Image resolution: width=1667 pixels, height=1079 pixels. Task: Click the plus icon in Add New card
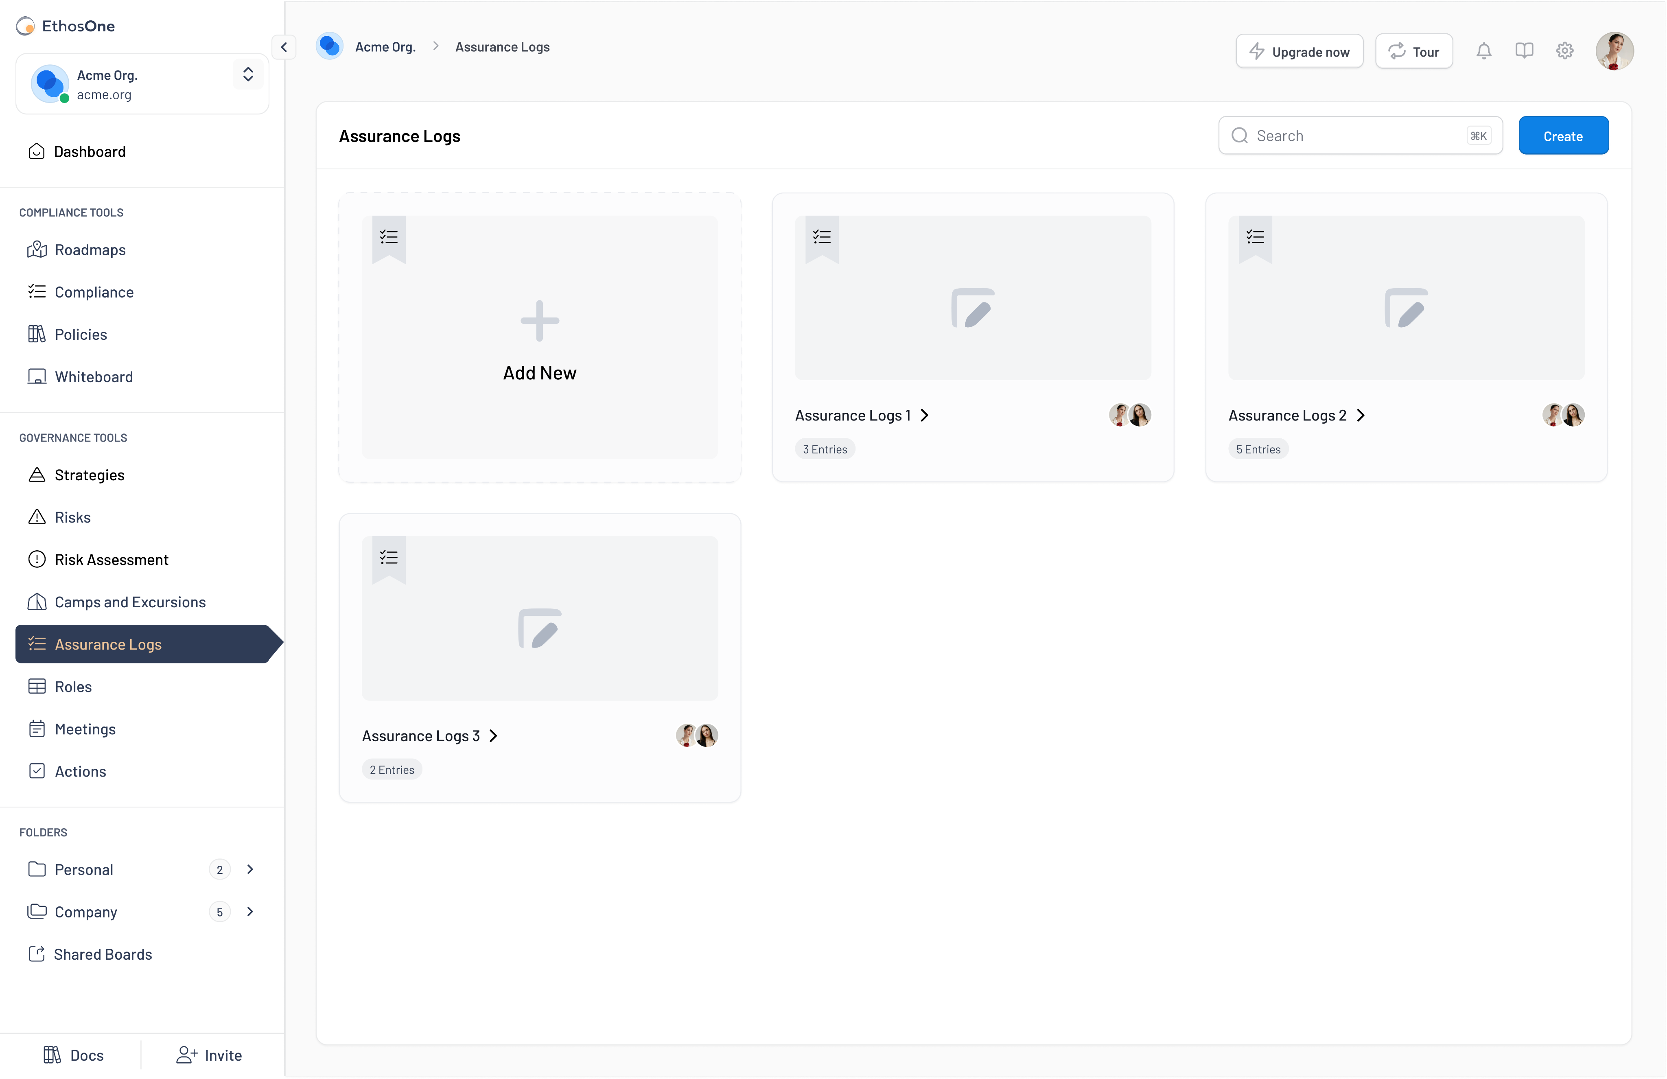click(x=539, y=321)
